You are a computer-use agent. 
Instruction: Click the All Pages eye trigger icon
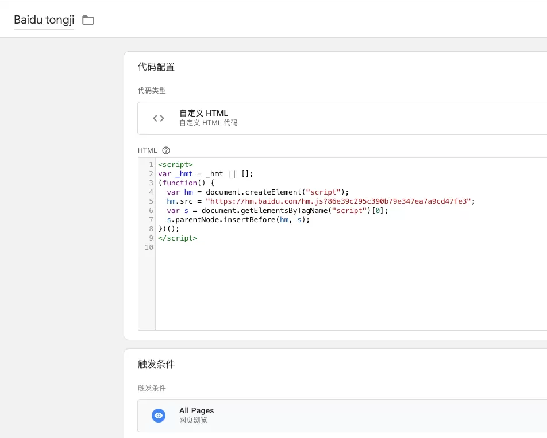pyautogui.click(x=159, y=416)
